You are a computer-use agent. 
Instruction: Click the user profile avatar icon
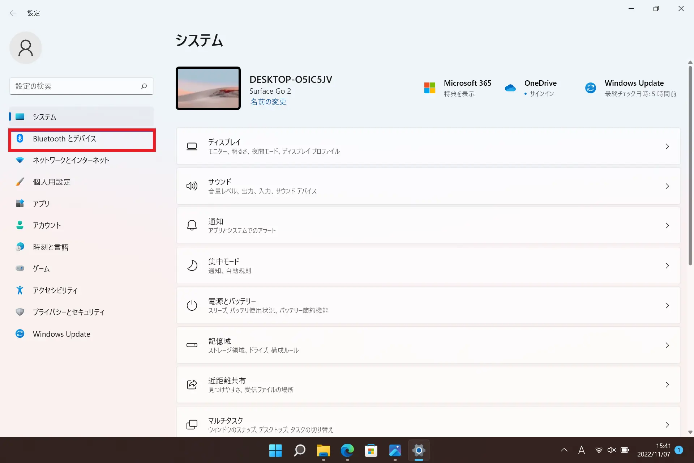(x=26, y=48)
